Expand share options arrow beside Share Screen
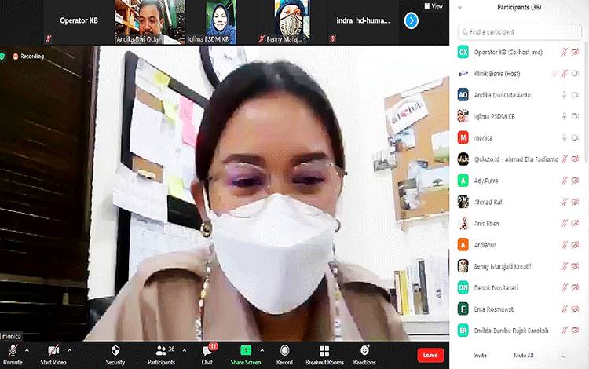589x369 pixels. coord(262,350)
